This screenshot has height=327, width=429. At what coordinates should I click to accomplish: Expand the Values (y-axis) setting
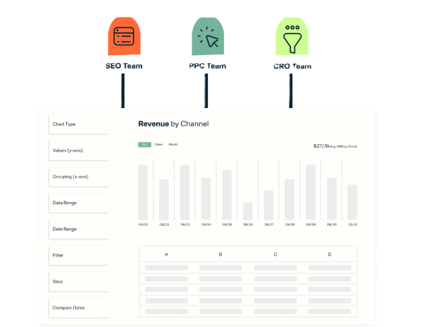(78, 150)
